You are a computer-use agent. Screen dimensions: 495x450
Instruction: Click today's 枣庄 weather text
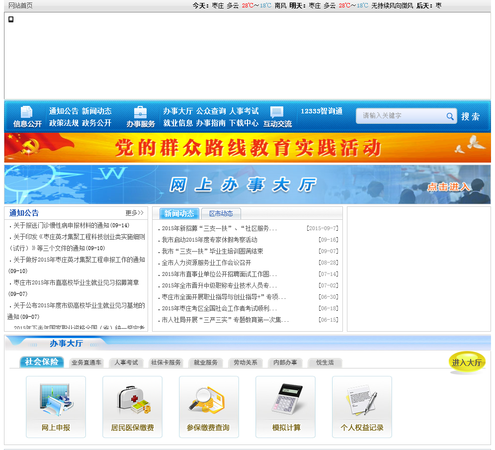pos(218,5)
